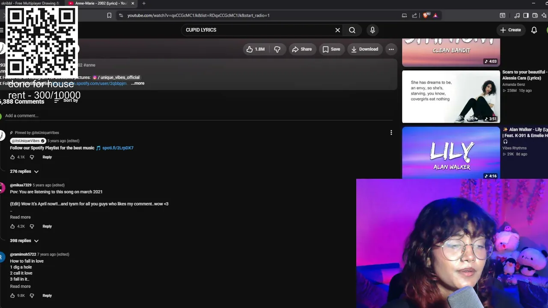The width and height of the screenshot is (548, 308).
Task: Open the Brave Wallet icon
Action: 535,15
